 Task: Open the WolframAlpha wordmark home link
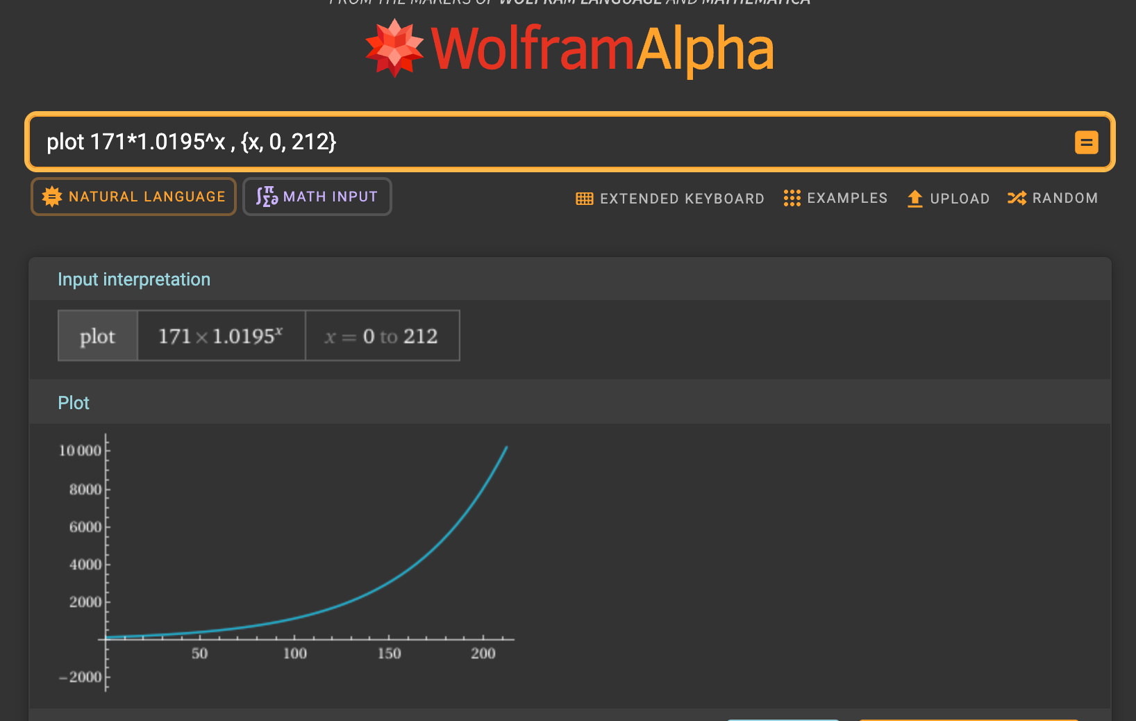(602, 49)
